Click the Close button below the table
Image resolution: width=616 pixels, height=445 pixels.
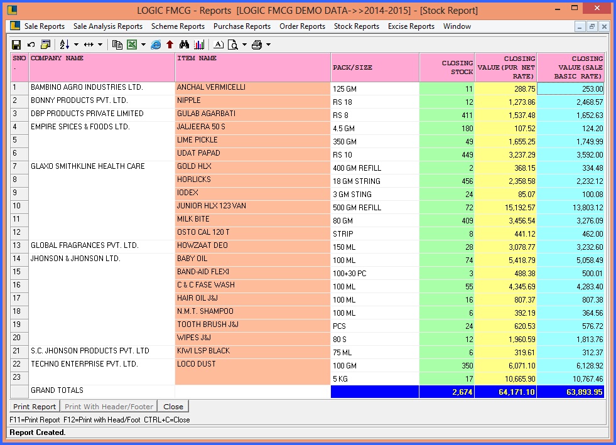tap(173, 407)
